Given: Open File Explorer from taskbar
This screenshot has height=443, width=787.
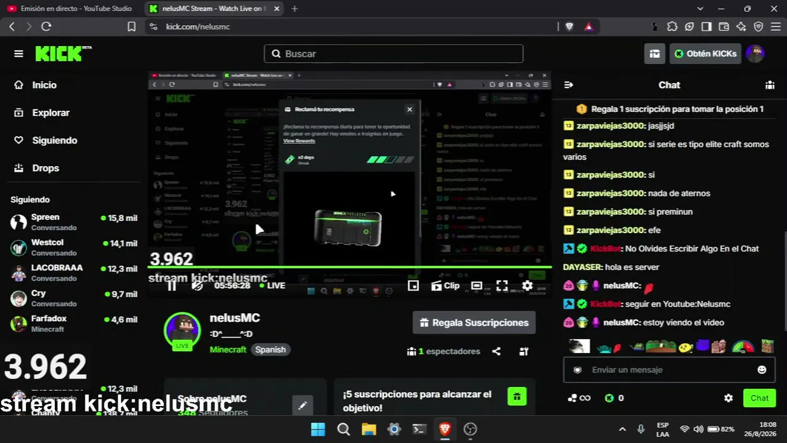Looking at the screenshot, I should coord(368,429).
